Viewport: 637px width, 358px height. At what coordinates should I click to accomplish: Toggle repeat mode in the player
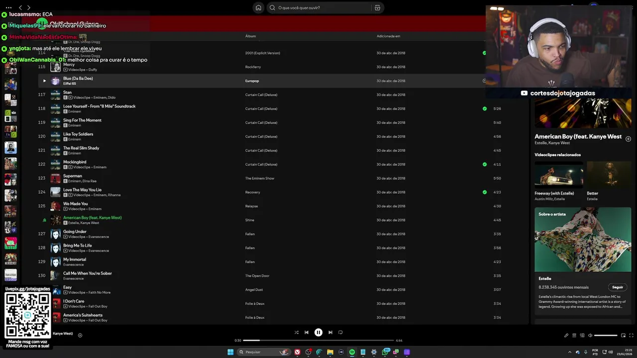pos(340,333)
